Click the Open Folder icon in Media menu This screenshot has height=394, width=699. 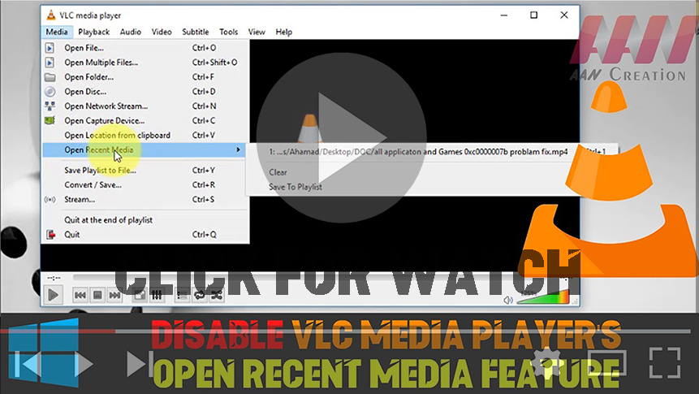[49, 77]
